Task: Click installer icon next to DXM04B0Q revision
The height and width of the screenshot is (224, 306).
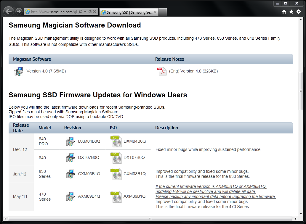Action: (x=70, y=141)
